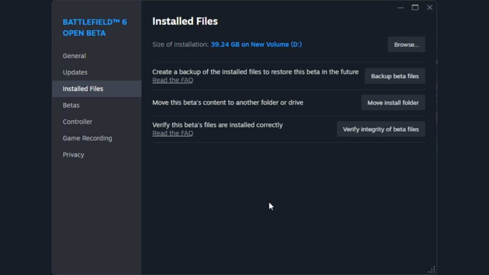Maximize the properties window
The width and height of the screenshot is (489, 275).
click(x=415, y=8)
